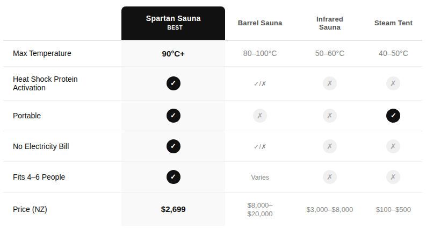The height and width of the screenshot is (234, 426).
Task: Click Spartan Sauna Heat Shock Protein checkmark
Action: tap(173, 83)
